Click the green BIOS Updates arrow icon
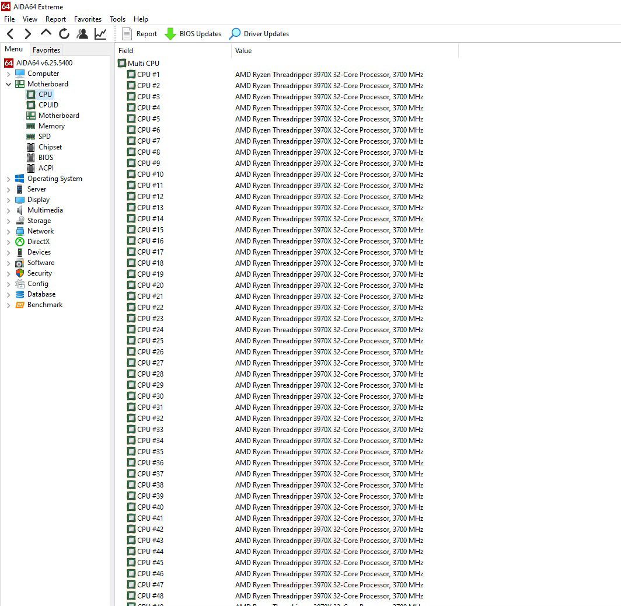Image resolution: width=621 pixels, height=606 pixels. click(170, 34)
